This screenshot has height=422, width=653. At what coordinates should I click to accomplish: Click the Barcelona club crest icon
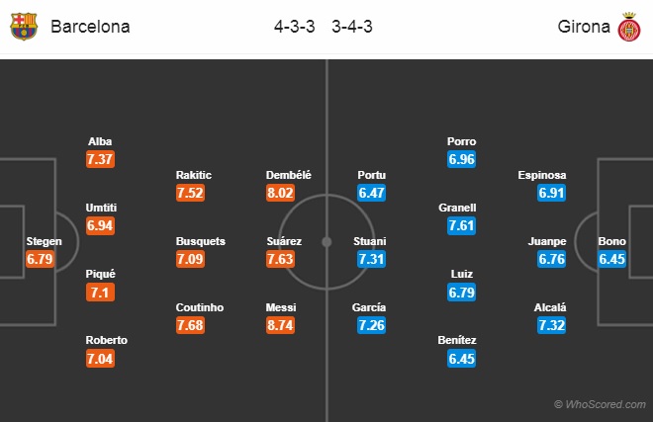click(23, 27)
